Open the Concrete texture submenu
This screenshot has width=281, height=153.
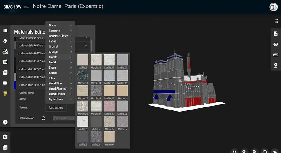60,31
